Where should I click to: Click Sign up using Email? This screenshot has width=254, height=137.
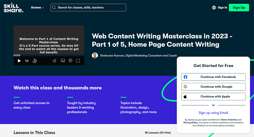213,113
